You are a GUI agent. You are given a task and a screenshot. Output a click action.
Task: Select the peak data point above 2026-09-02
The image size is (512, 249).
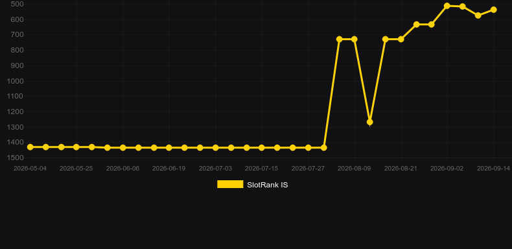pyautogui.click(x=447, y=6)
